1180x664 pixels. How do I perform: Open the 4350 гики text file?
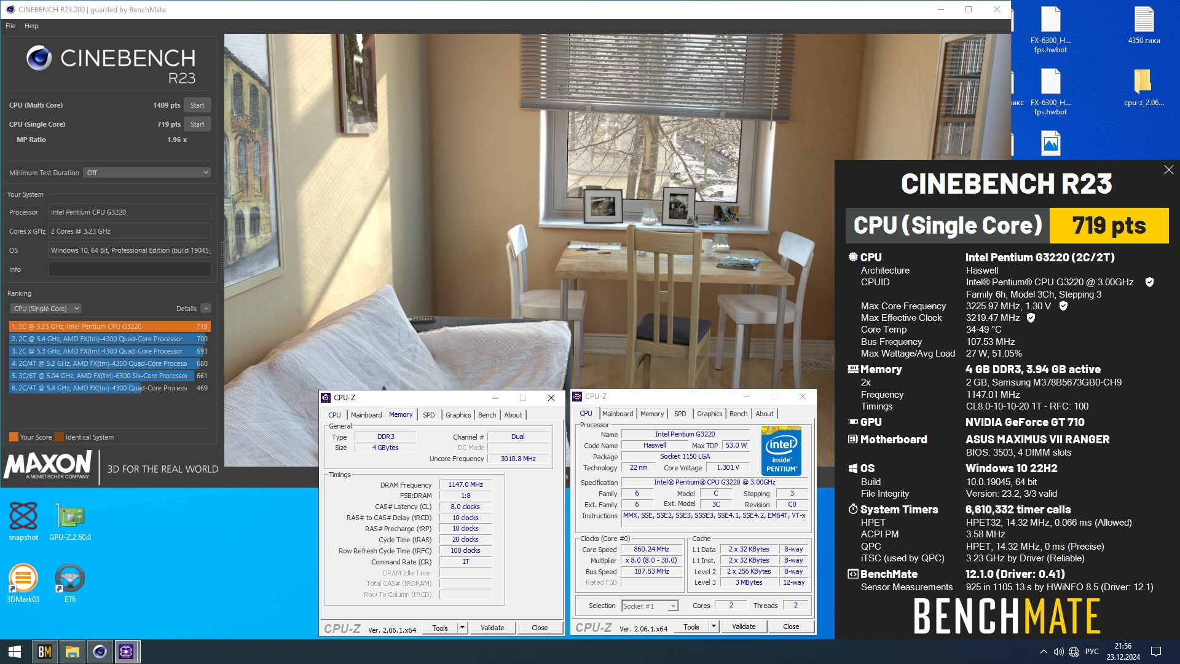(1144, 25)
